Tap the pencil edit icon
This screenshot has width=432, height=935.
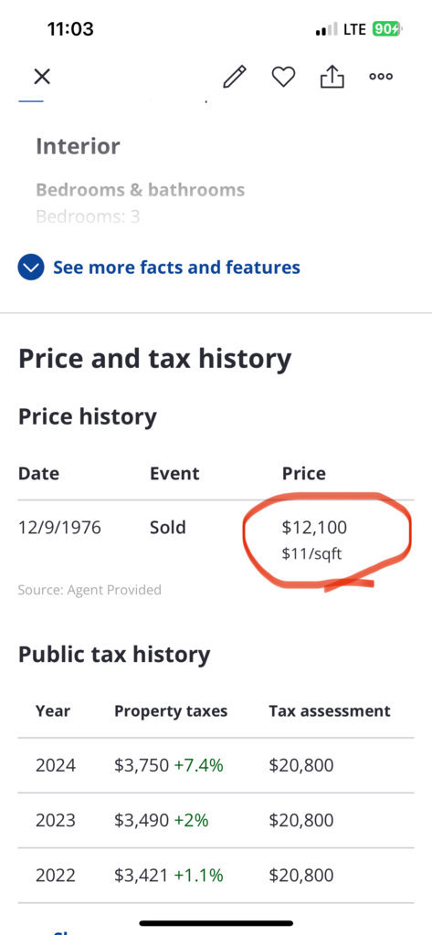pos(235,77)
